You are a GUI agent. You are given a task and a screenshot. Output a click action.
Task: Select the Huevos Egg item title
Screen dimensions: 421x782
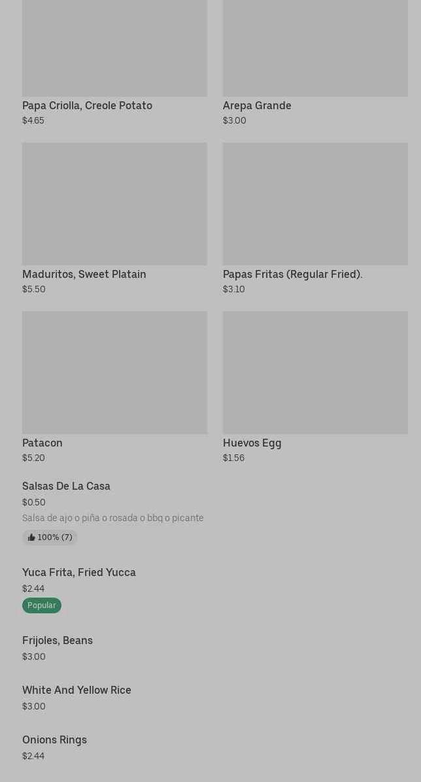tap(252, 443)
